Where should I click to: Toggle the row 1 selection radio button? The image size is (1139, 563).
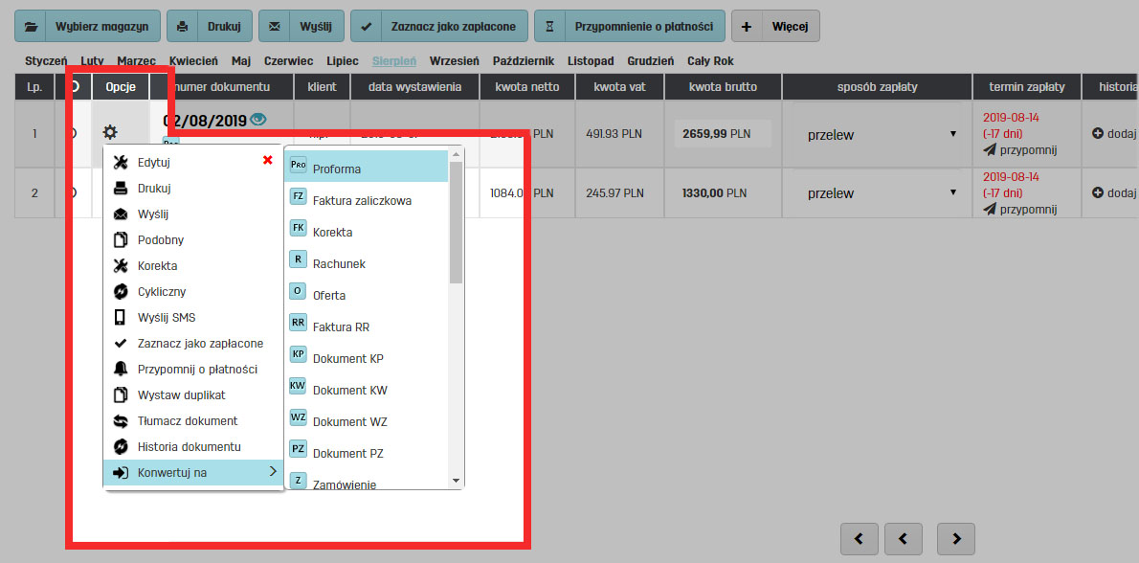coord(73,133)
